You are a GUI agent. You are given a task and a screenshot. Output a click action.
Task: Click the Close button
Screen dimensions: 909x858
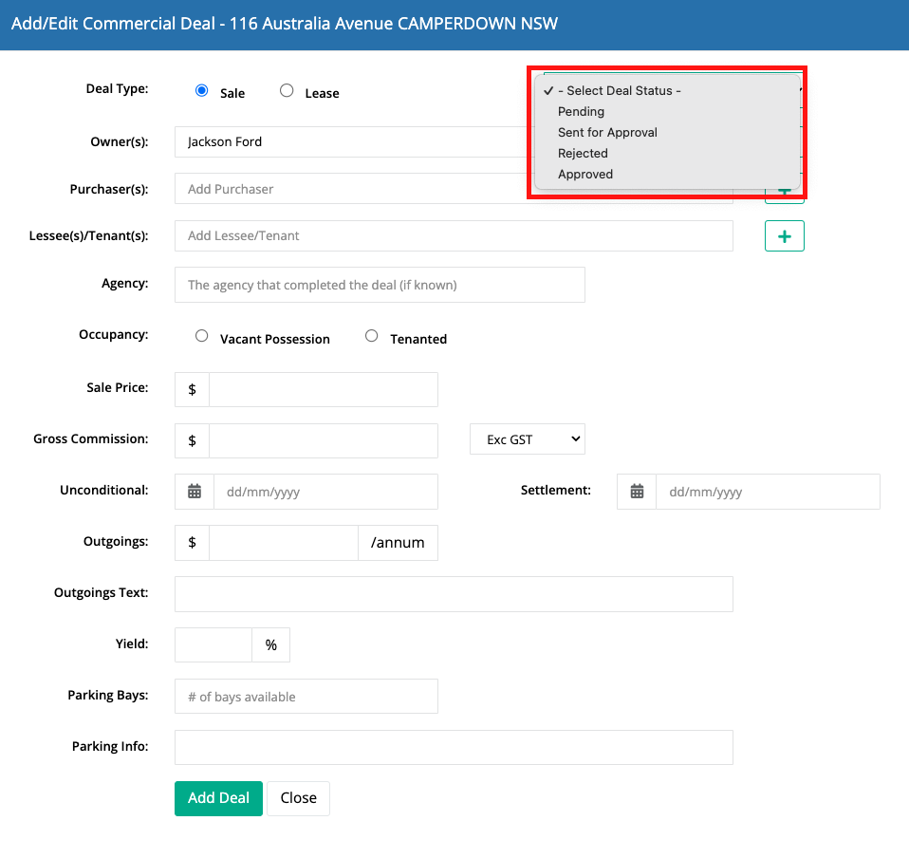pyautogui.click(x=299, y=798)
